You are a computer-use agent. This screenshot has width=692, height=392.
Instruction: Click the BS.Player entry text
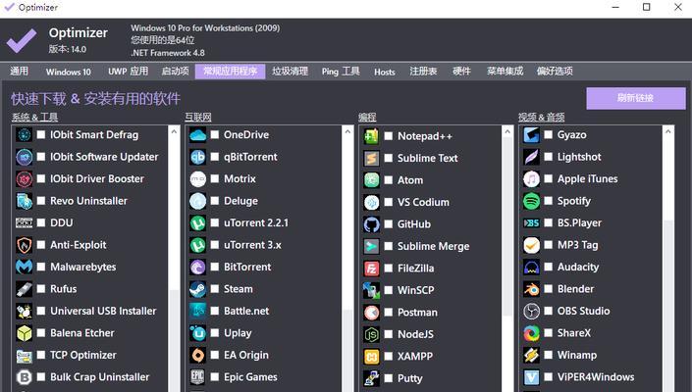(579, 222)
